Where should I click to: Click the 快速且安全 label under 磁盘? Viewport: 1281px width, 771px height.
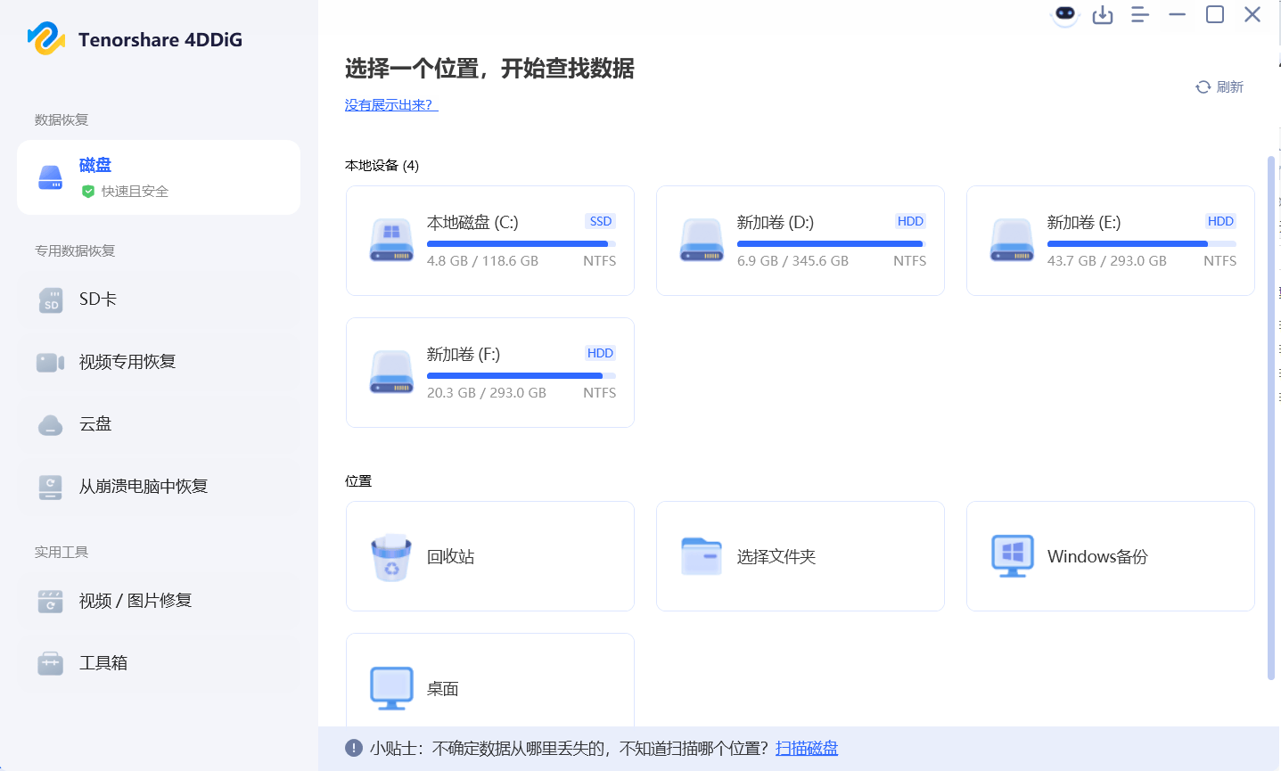tap(135, 192)
